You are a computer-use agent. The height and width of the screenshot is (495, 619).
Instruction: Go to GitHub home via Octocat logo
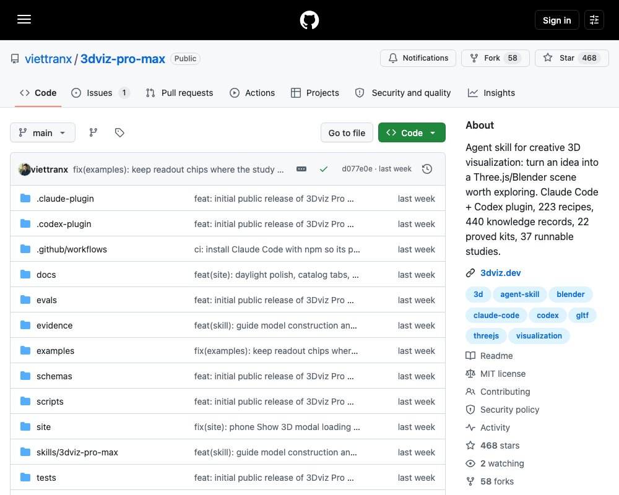click(309, 20)
